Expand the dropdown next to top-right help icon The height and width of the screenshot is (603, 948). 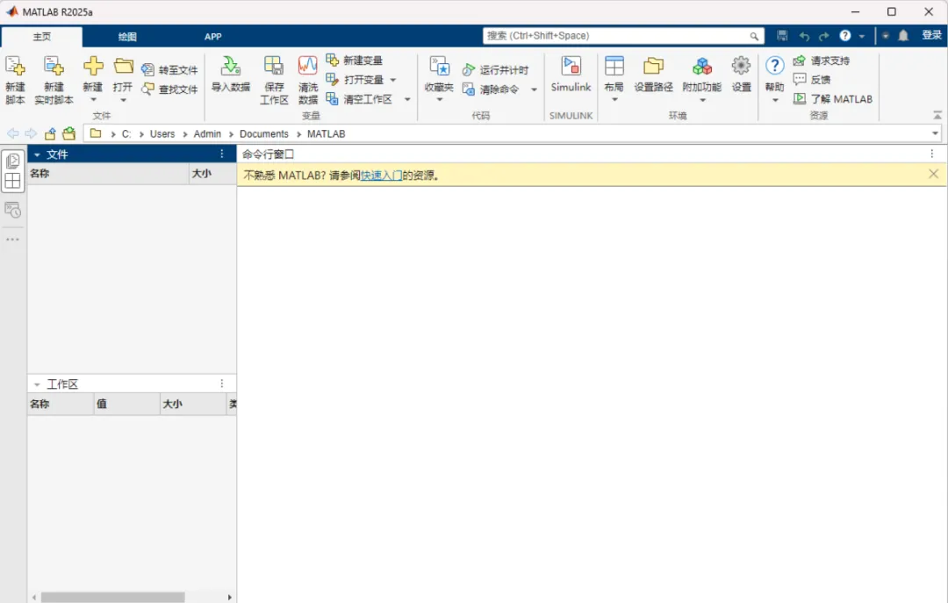coord(862,36)
